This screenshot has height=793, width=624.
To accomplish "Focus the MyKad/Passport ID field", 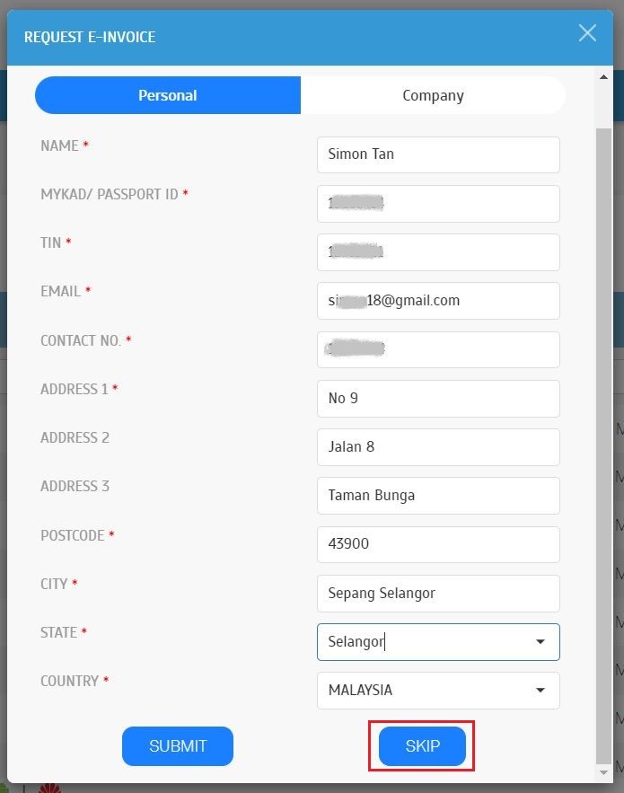I will coord(438,204).
